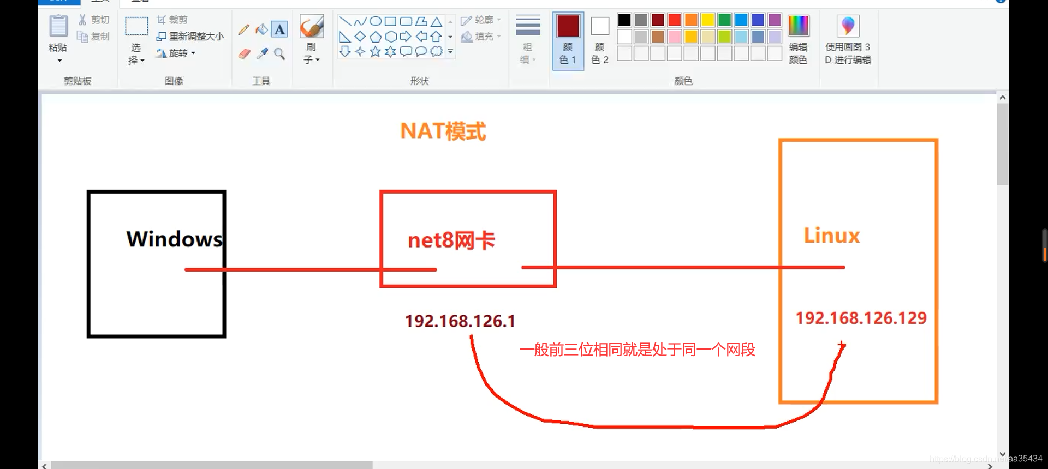1048x469 pixels.
Task: Click the vertical scrollbar up arrow
Action: [x=1003, y=98]
